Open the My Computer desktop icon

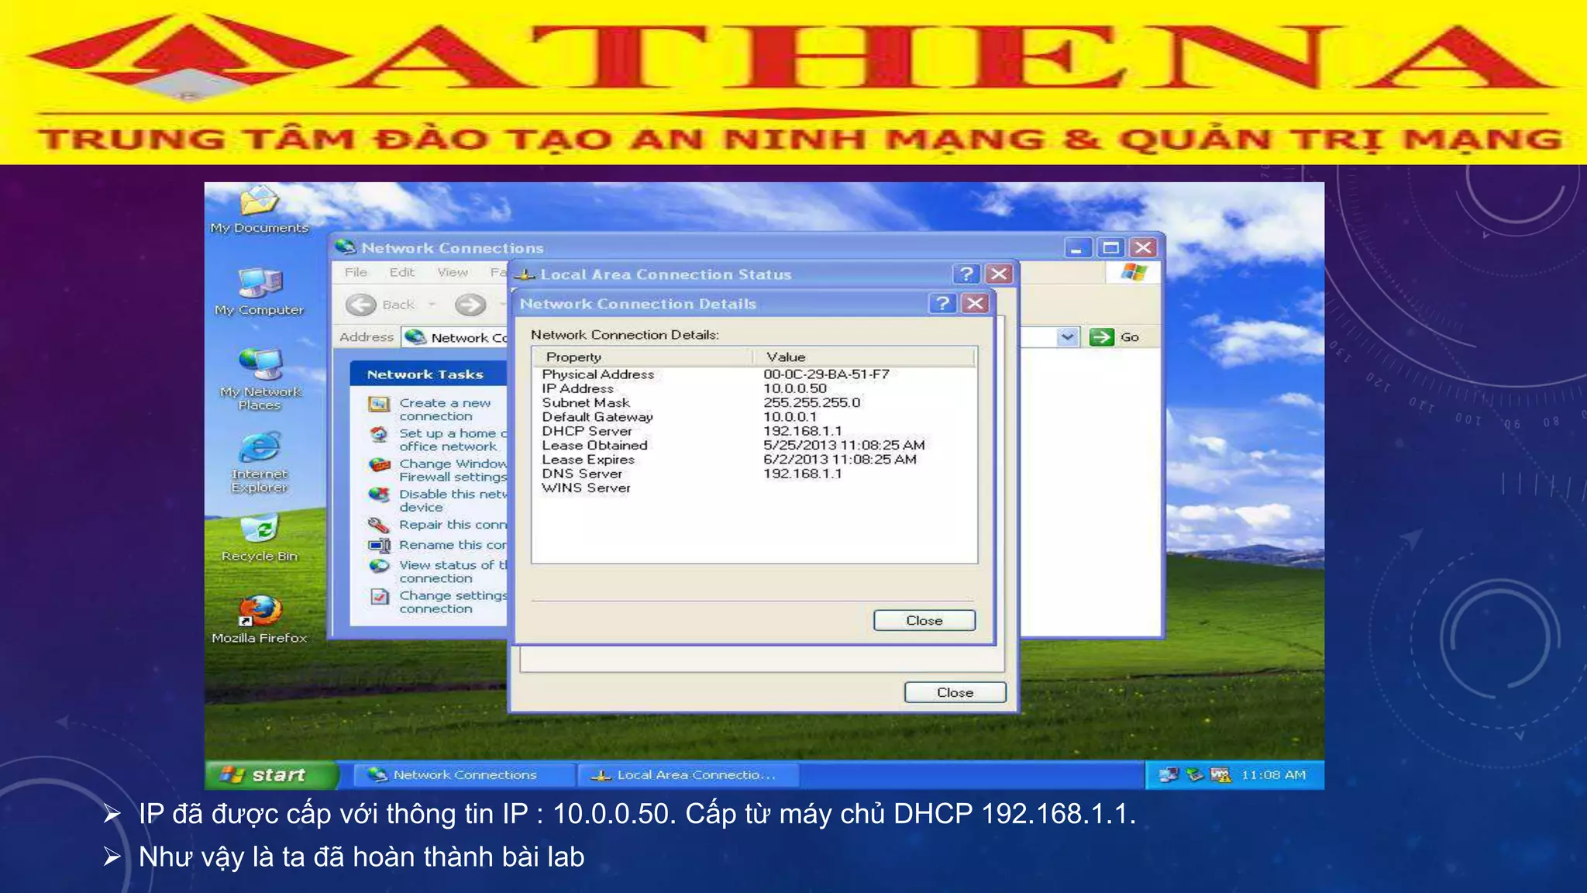259,291
